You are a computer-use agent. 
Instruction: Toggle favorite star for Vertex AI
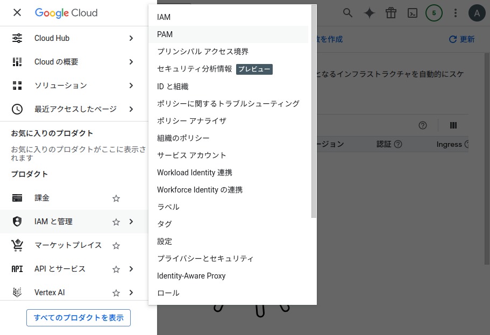click(116, 293)
